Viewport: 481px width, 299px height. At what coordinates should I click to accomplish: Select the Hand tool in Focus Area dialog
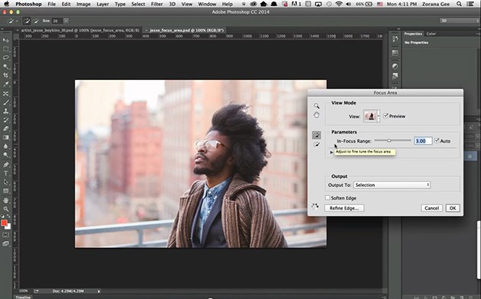pyautogui.click(x=316, y=115)
